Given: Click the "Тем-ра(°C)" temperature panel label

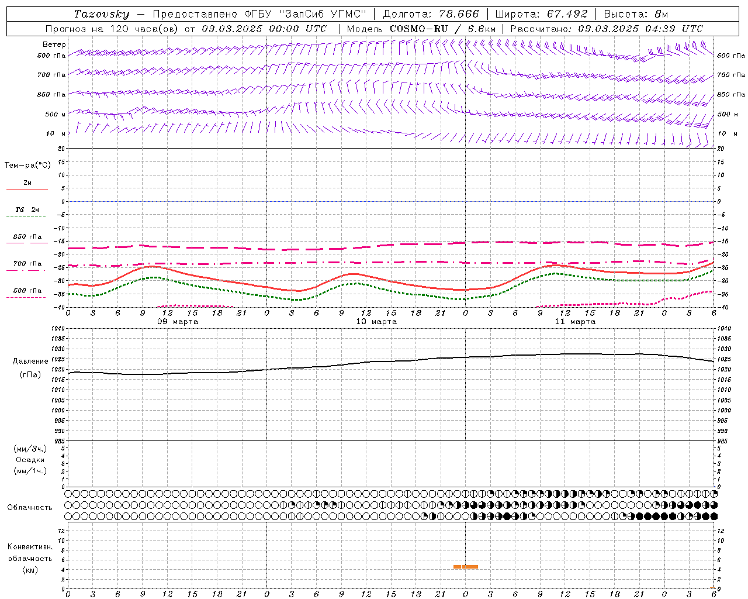Looking at the screenshot, I should coord(27,166).
